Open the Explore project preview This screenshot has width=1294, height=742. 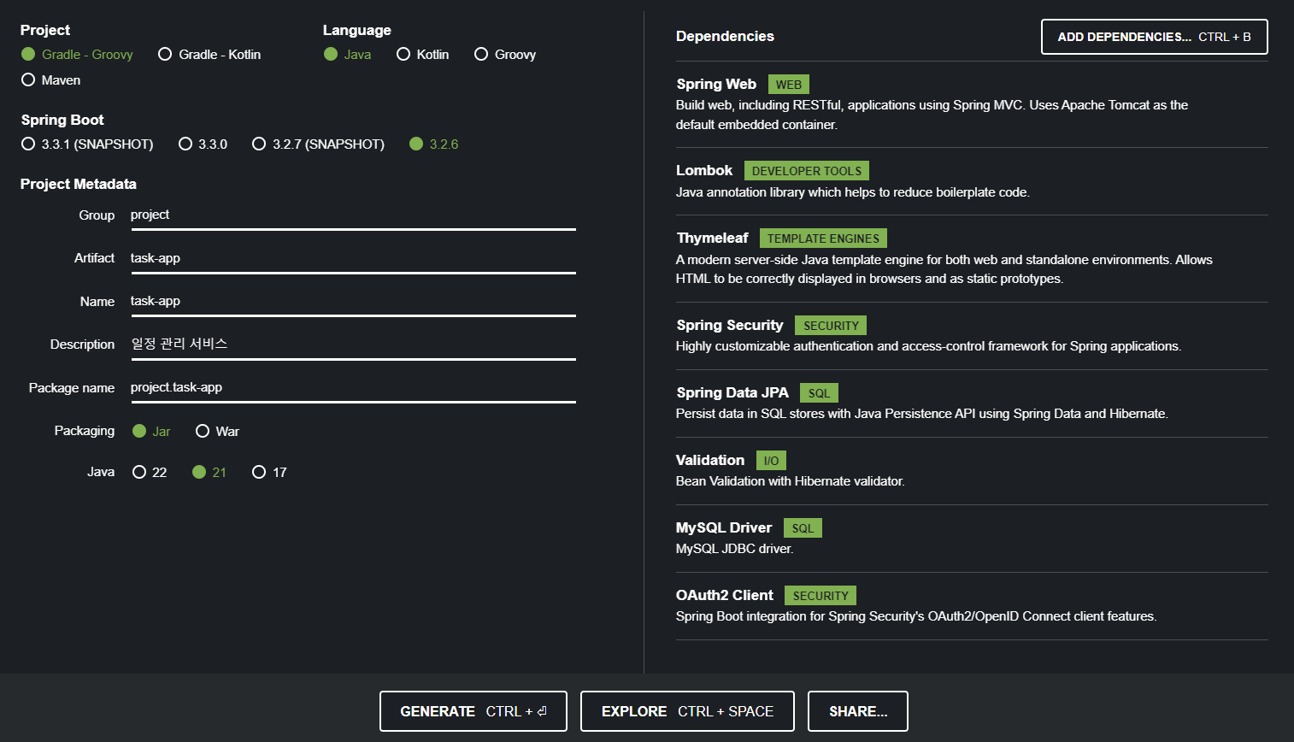point(687,711)
